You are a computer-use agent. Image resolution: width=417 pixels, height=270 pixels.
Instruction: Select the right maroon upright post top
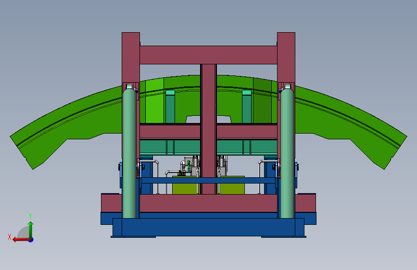[x=286, y=57]
